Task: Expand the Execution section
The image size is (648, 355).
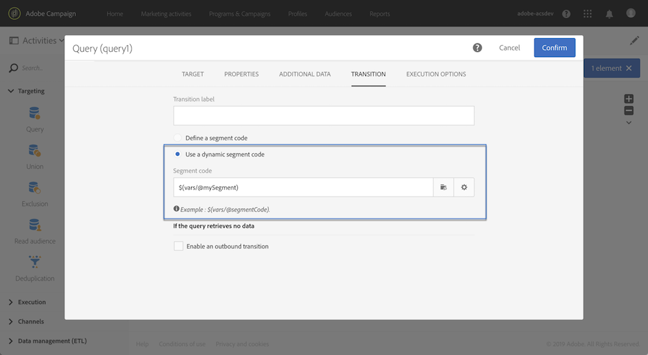Action: pyautogui.click(x=11, y=302)
